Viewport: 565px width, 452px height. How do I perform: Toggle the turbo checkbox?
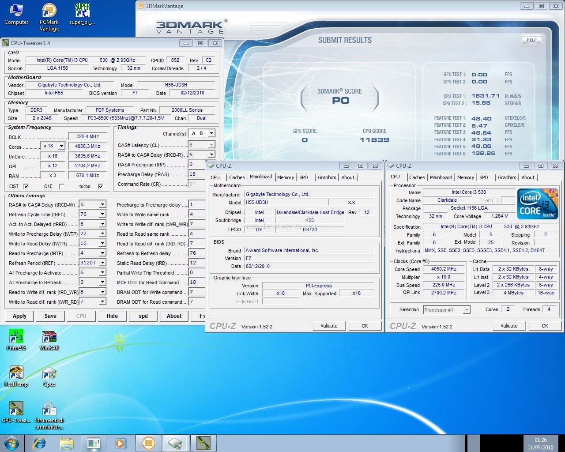[101, 186]
